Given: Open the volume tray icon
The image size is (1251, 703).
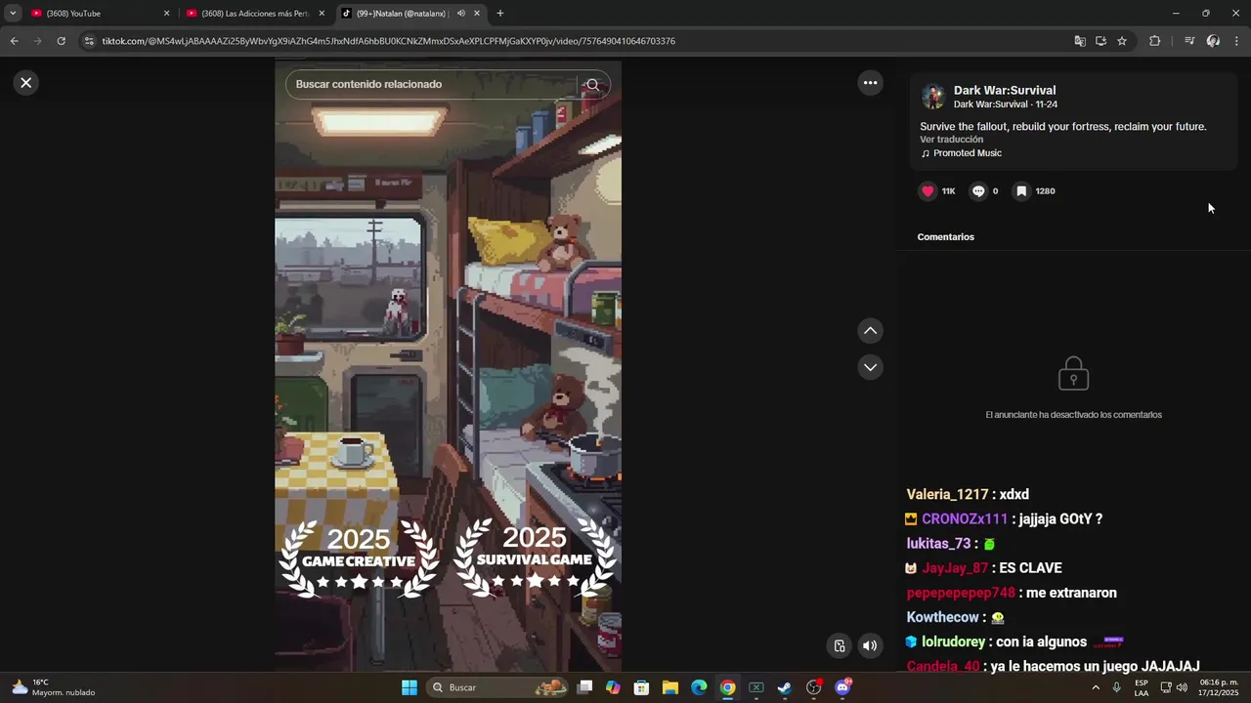Looking at the screenshot, I should [x=1182, y=687].
